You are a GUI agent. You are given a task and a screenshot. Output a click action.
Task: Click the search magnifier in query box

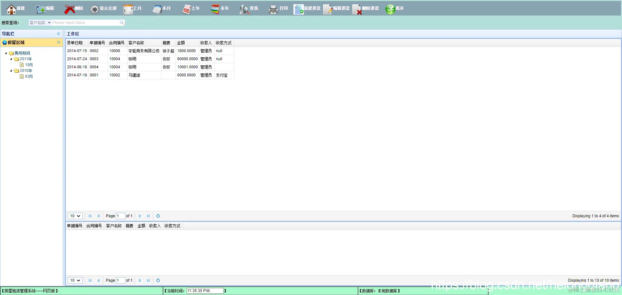(122, 23)
